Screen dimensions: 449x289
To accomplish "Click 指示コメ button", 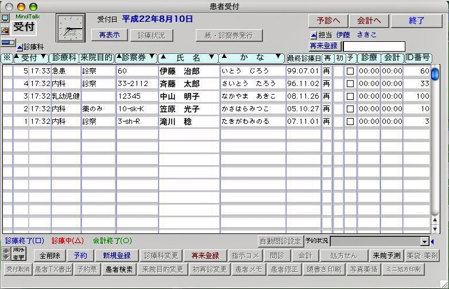I will point(245,256).
